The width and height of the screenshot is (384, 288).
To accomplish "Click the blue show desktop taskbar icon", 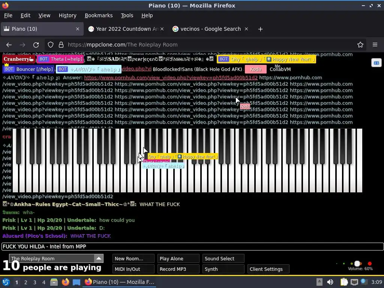I will (x=76, y=282).
